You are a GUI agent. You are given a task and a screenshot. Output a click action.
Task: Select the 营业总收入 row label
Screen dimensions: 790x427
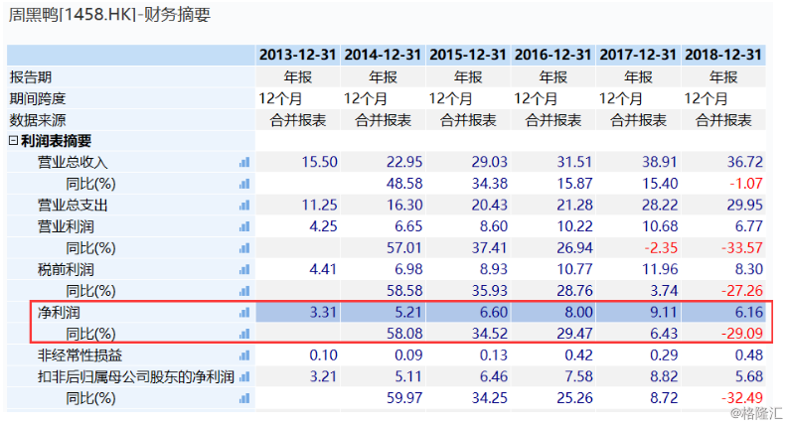click(73, 162)
